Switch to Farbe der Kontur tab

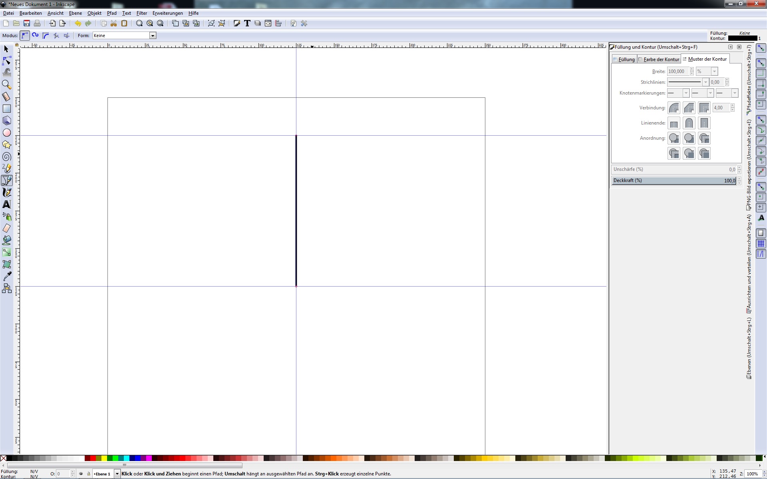pyautogui.click(x=661, y=59)
